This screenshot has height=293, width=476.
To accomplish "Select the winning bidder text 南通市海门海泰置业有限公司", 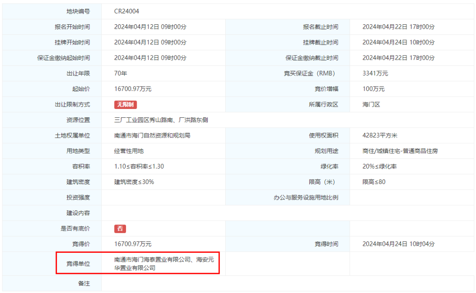I will [152, 259].
